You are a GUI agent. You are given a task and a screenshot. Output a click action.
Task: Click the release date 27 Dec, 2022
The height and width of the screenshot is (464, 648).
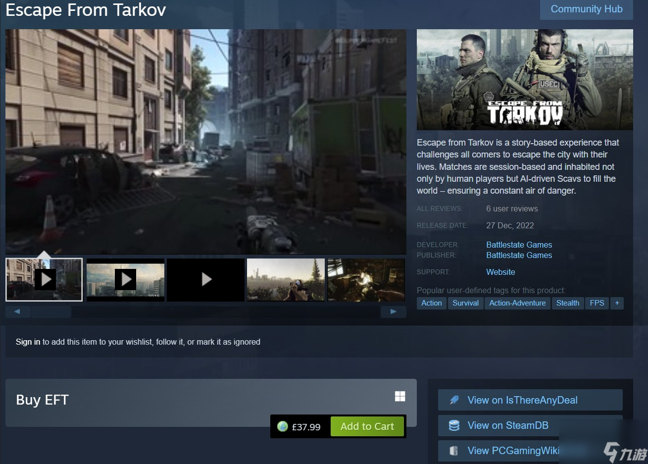click(510, 225)
